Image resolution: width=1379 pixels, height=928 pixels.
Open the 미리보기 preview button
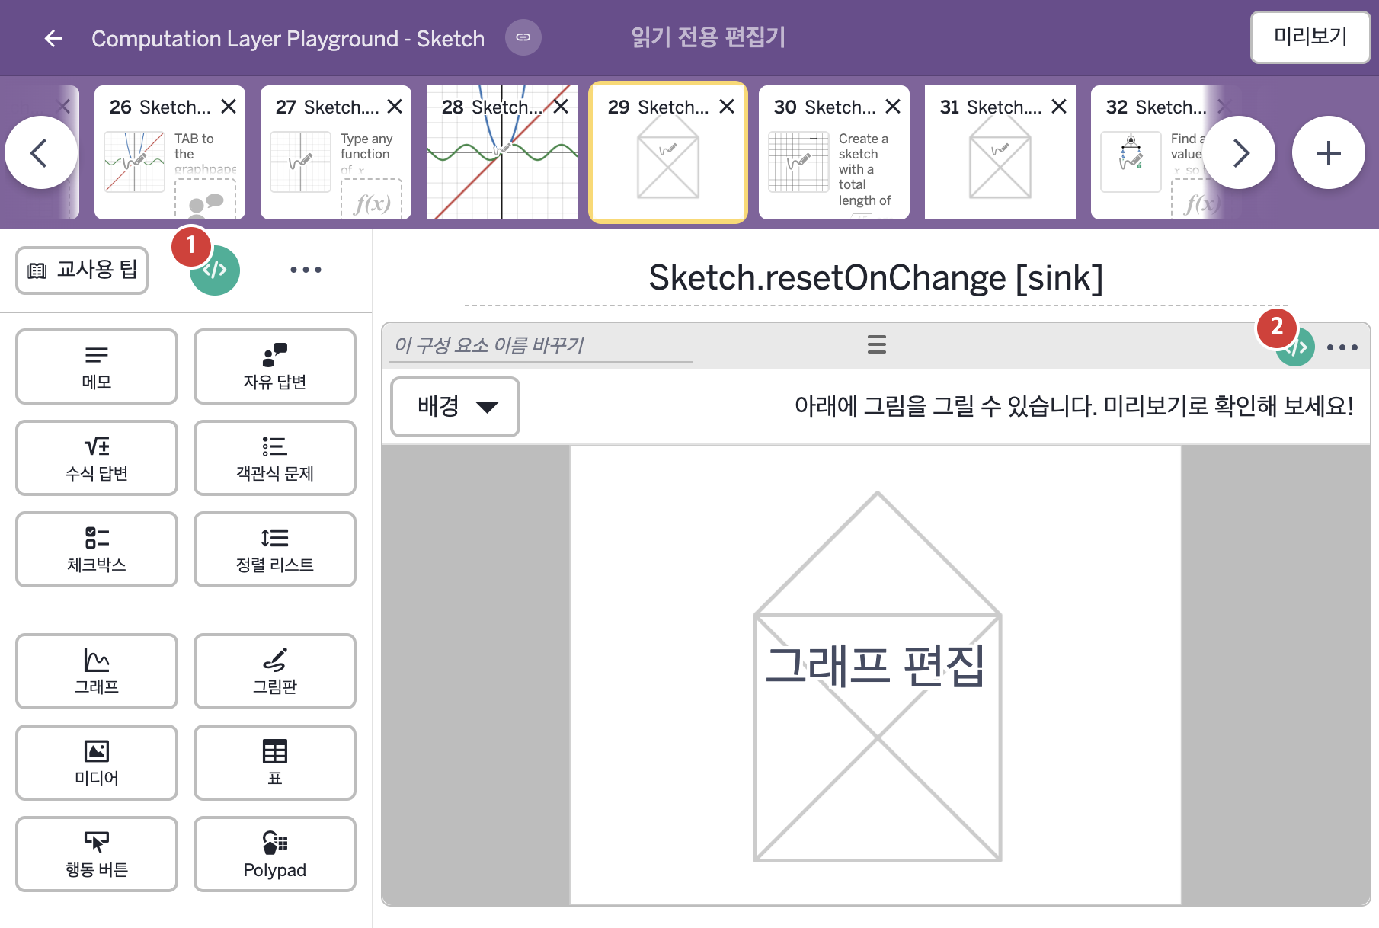[1310, 37]
